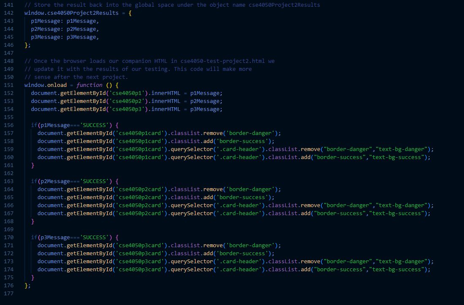Click 'add' on line 167

coord(306,213)
